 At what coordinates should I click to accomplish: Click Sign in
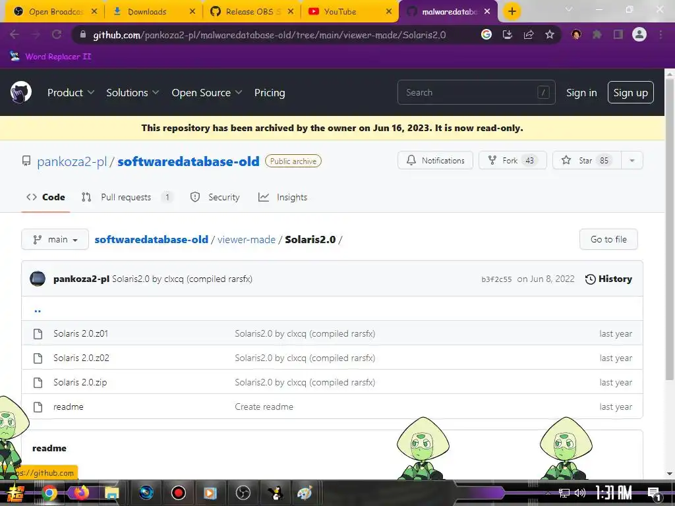pyautogui.click(x=581, y=92)
